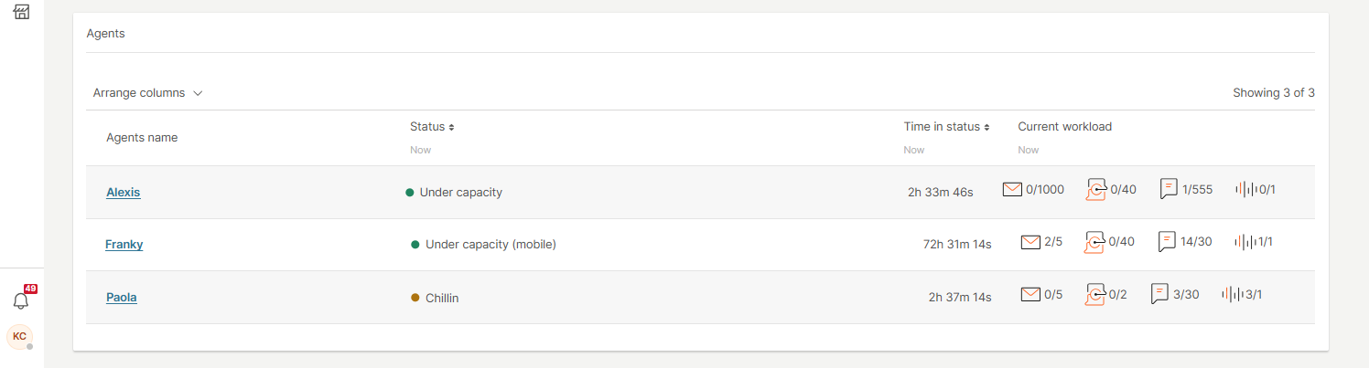Sort agents by Time in status

coord(946,127)
